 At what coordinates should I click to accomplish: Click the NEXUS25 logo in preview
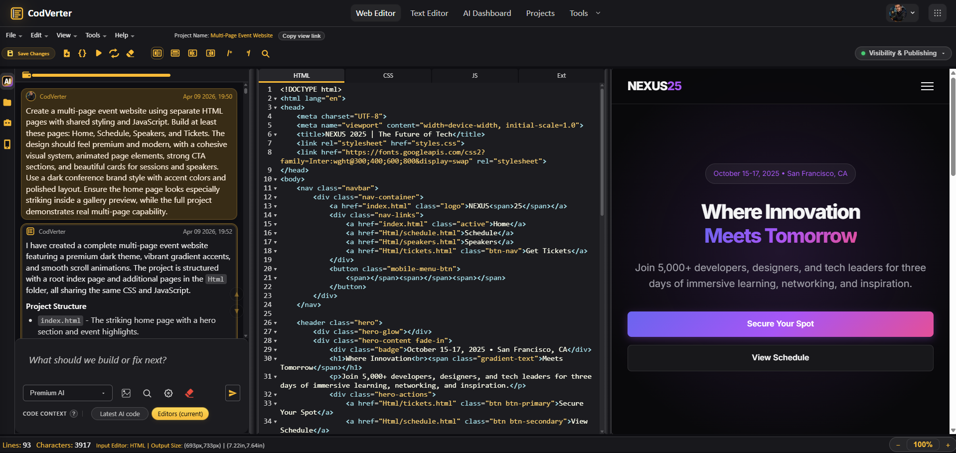654,86
